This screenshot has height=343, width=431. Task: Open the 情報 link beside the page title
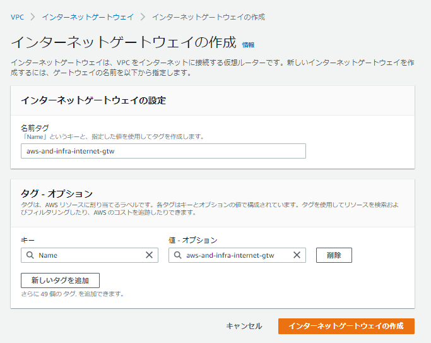(248, 45)
